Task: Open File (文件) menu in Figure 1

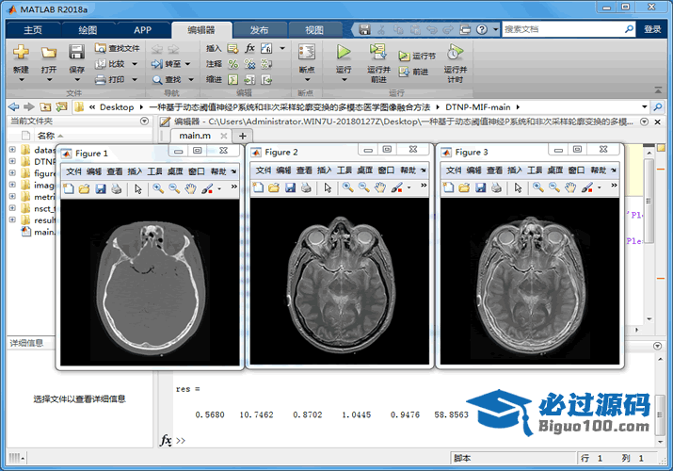Action: click(x=73, y=171)
